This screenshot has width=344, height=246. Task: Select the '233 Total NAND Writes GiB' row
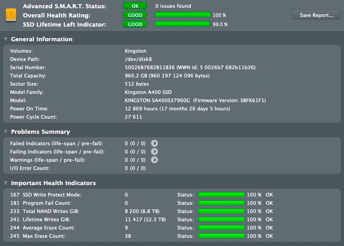pos(172,211)
